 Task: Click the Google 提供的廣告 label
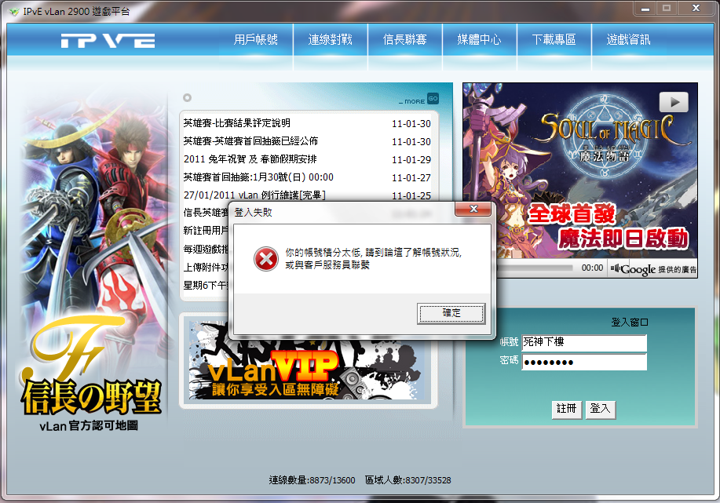click(x=658, y=269)
